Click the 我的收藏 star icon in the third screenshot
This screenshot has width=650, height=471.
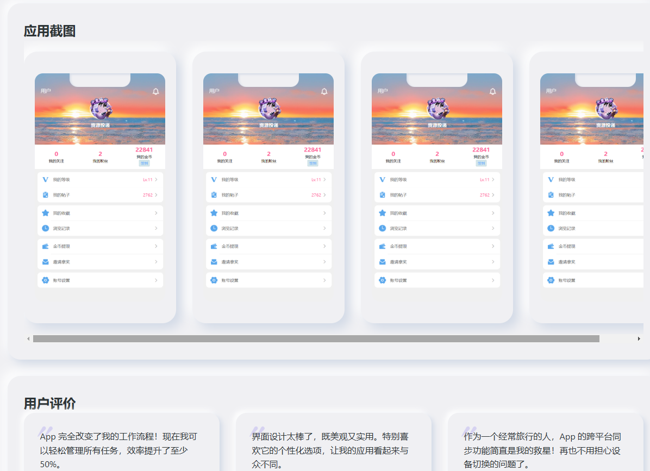383,213
